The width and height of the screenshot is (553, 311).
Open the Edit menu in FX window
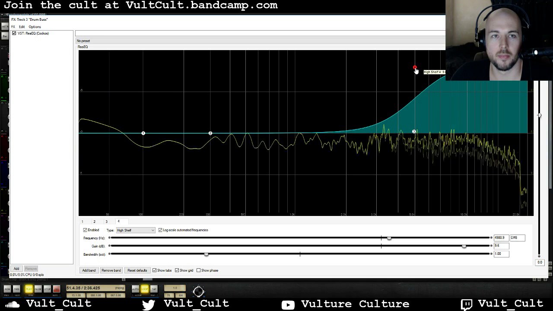22,27
